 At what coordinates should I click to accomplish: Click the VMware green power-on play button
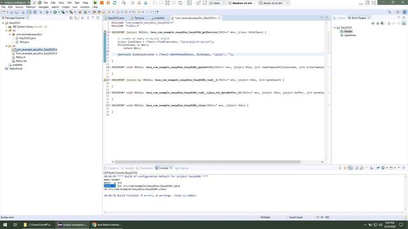[95, 3]
